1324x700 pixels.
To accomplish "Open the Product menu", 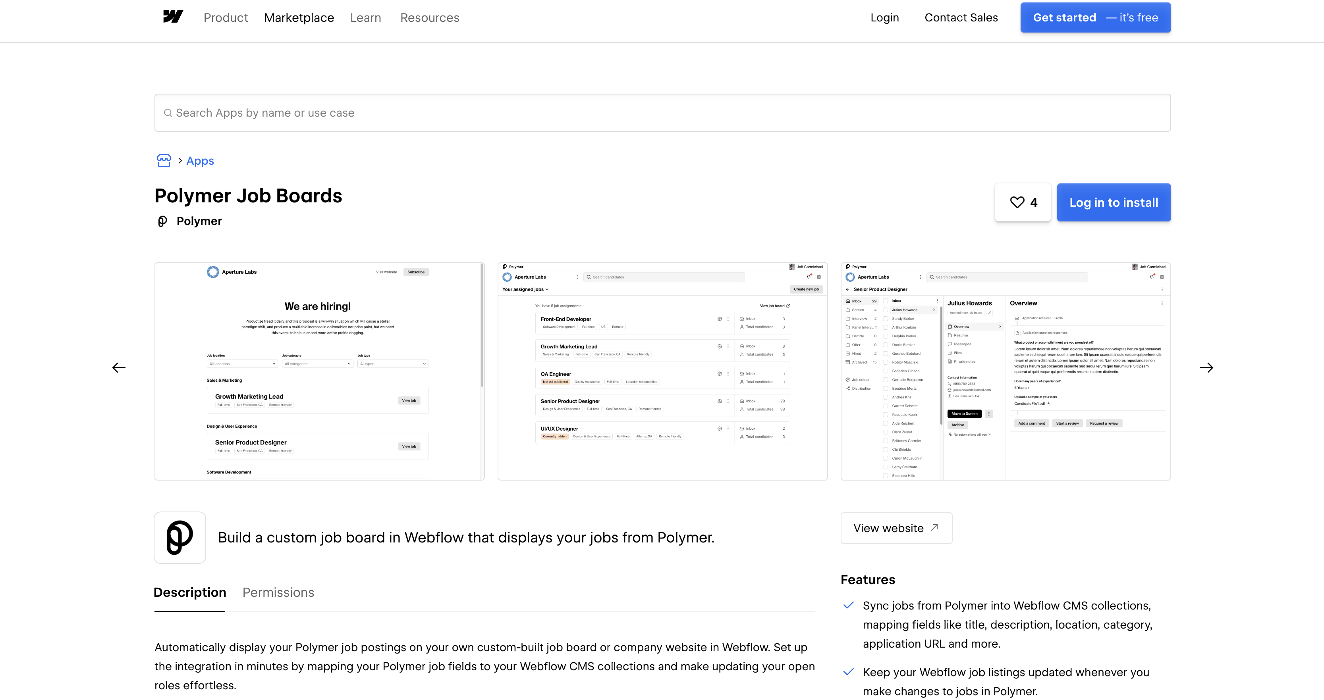I will point(226,17).
